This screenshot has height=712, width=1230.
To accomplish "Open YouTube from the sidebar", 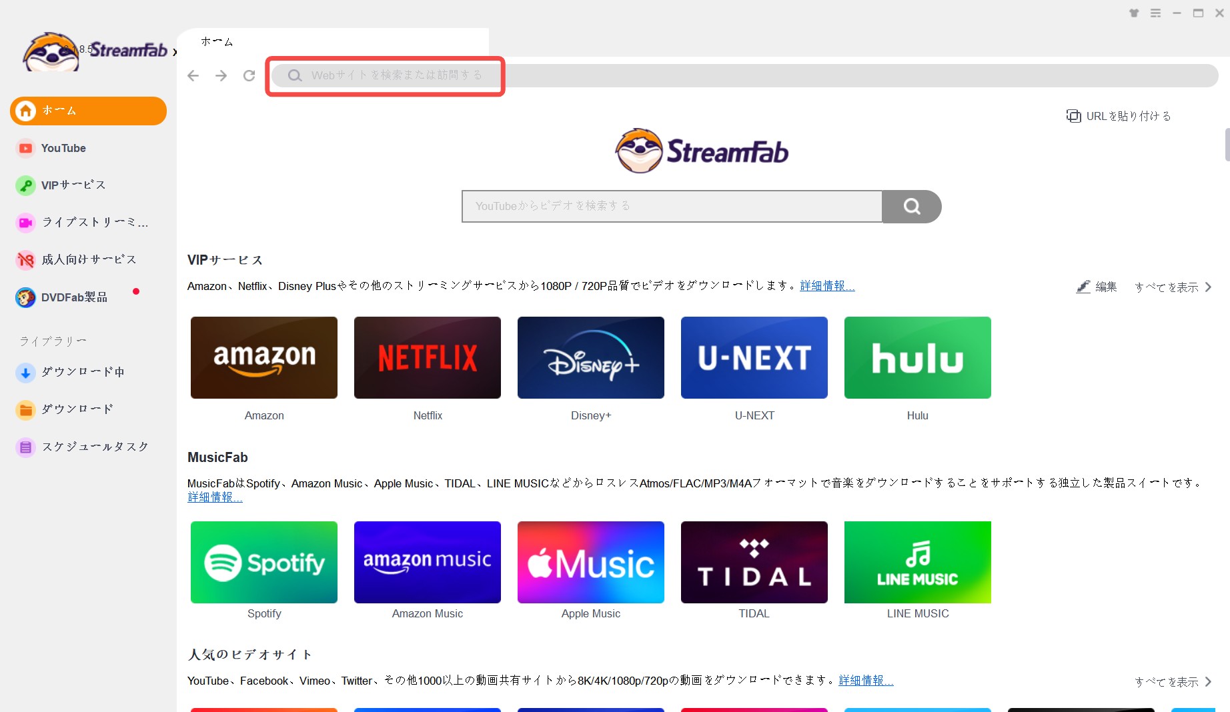I will coord(88,148).
